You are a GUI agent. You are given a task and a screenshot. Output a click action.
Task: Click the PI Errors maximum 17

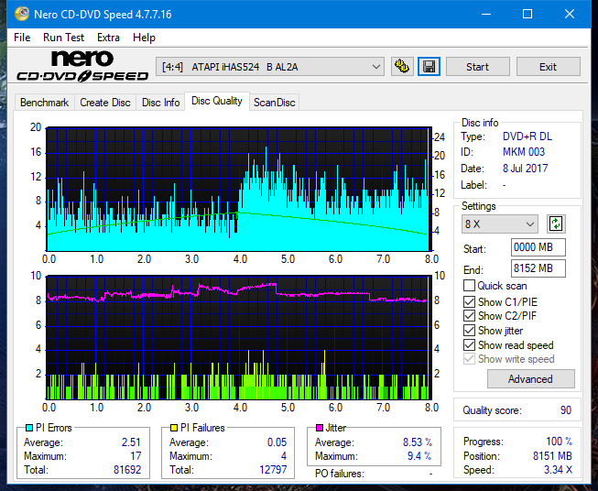pos(136,456)
